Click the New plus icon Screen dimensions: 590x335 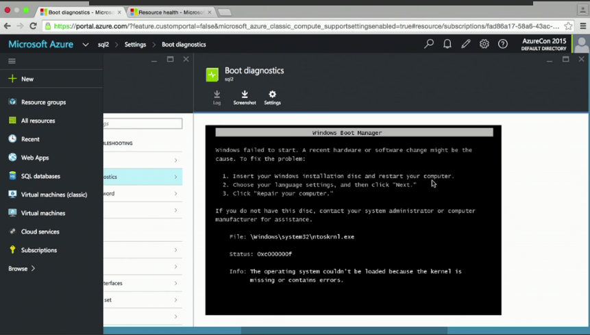click(12, 79)
